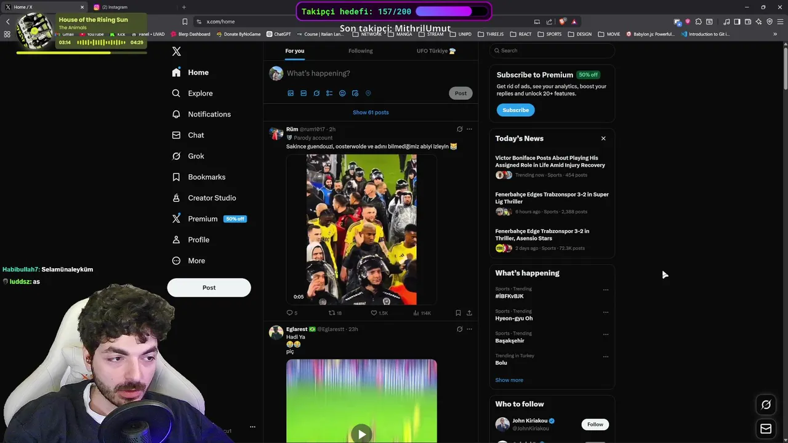Open Creator Studio

[x=204, y=198]
